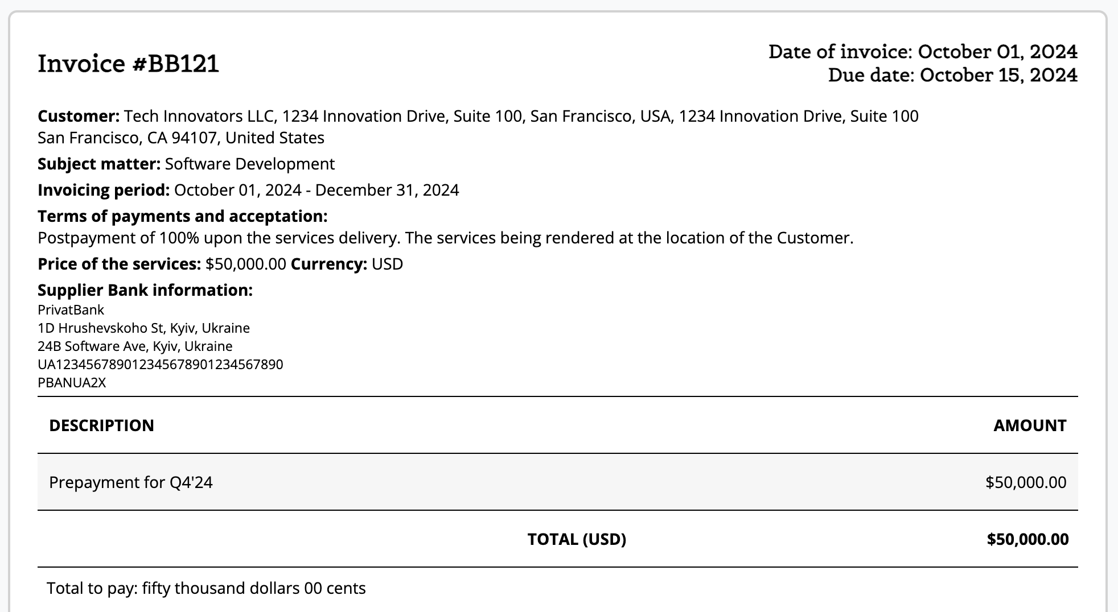The height and width of the screenshot is (612, 1118).
Task: Select the Customer label
Action: click(79, 116)
